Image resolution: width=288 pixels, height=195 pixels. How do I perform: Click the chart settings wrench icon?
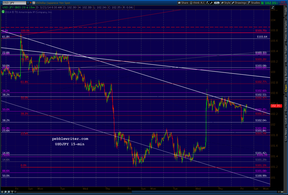click(211, 3)
